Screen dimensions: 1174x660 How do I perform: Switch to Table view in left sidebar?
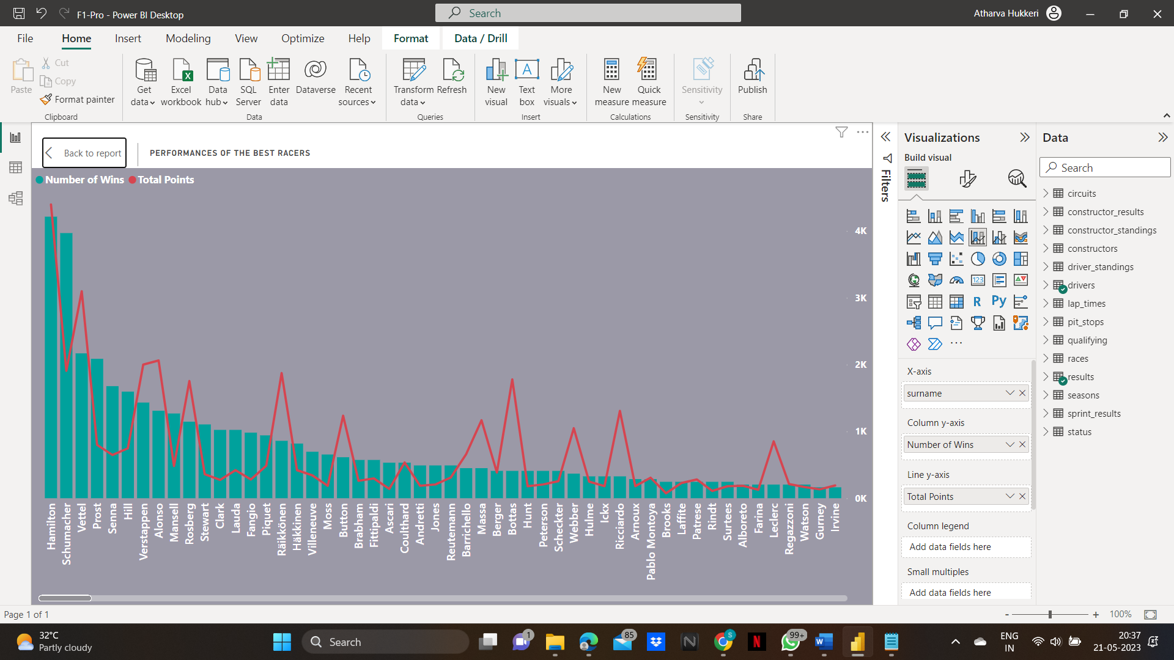click(x=15, y=167)
